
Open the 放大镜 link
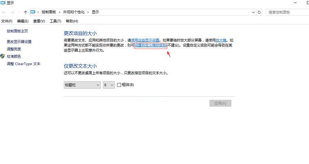coord(221,40)
